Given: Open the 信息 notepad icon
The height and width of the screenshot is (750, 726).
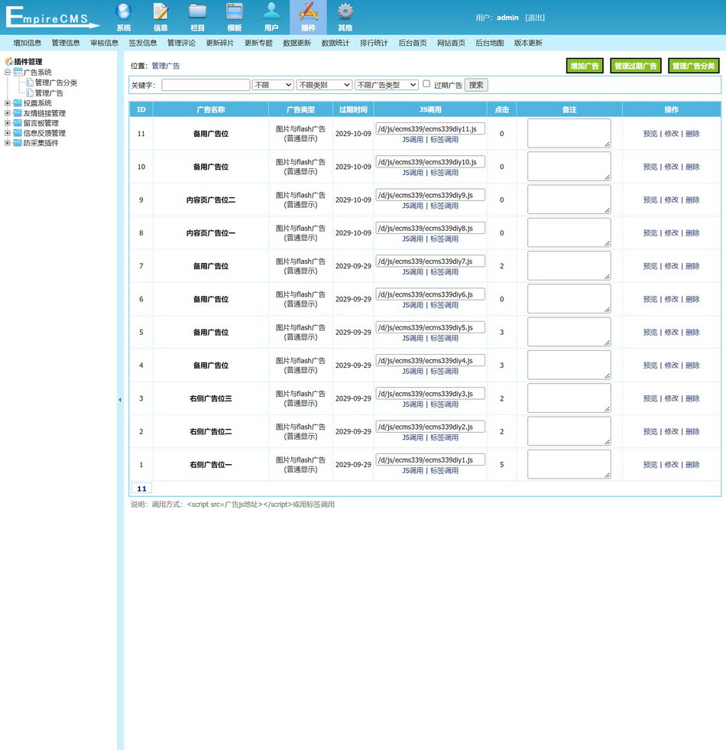Looking at the screenshot, I should click(160, 11).
